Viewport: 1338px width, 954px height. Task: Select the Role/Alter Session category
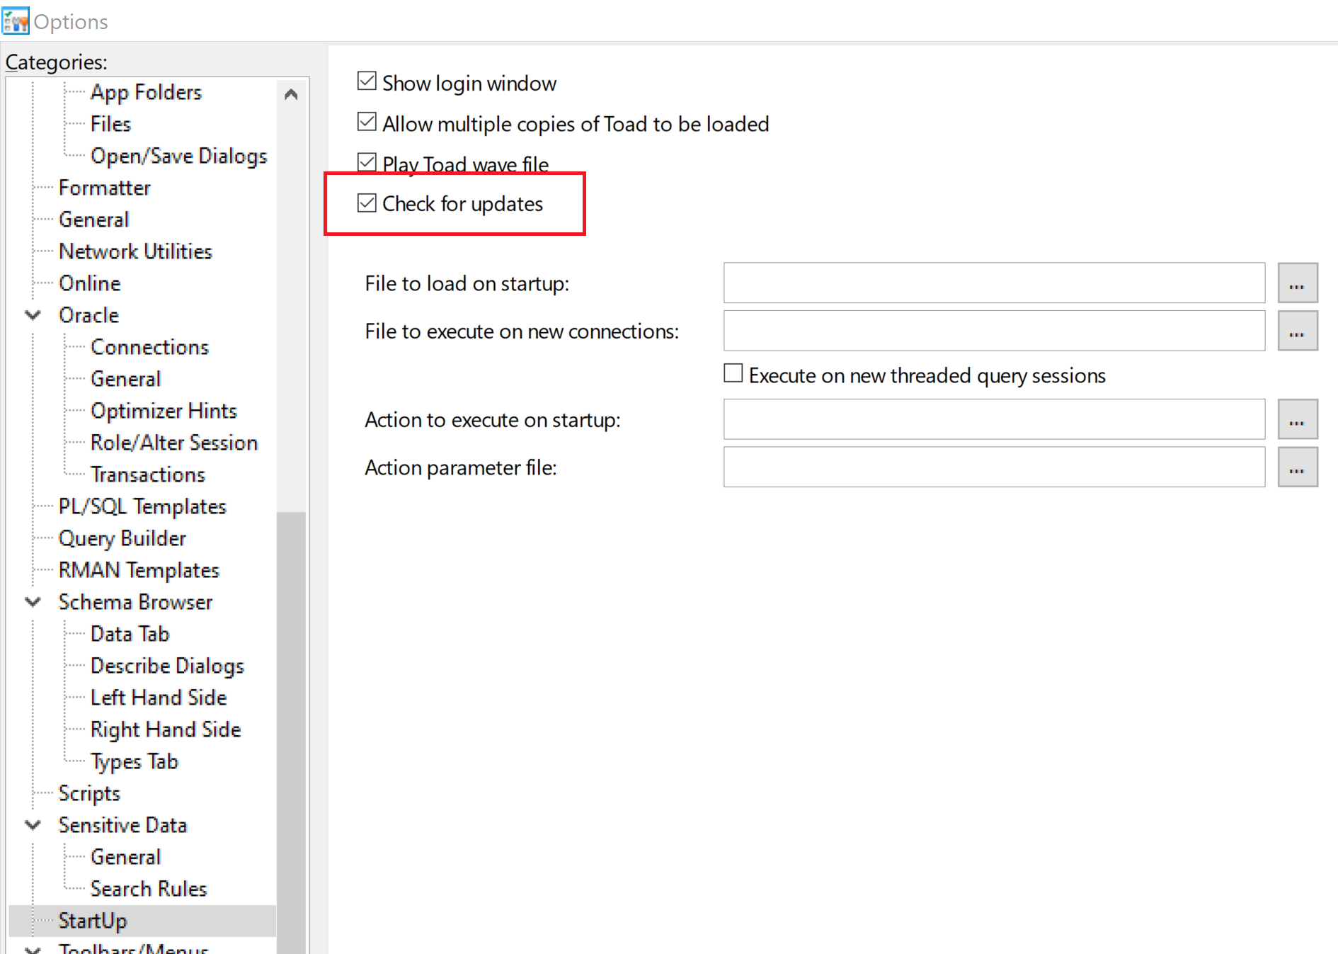coord(174,443)
